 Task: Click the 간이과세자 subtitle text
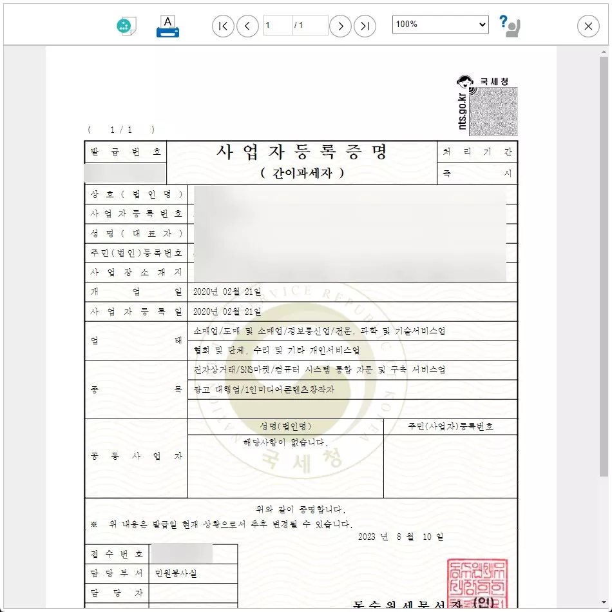(301, 173)
